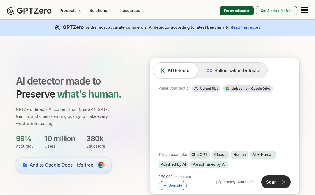Click the upload arrow icon for files

pos(196,89)
